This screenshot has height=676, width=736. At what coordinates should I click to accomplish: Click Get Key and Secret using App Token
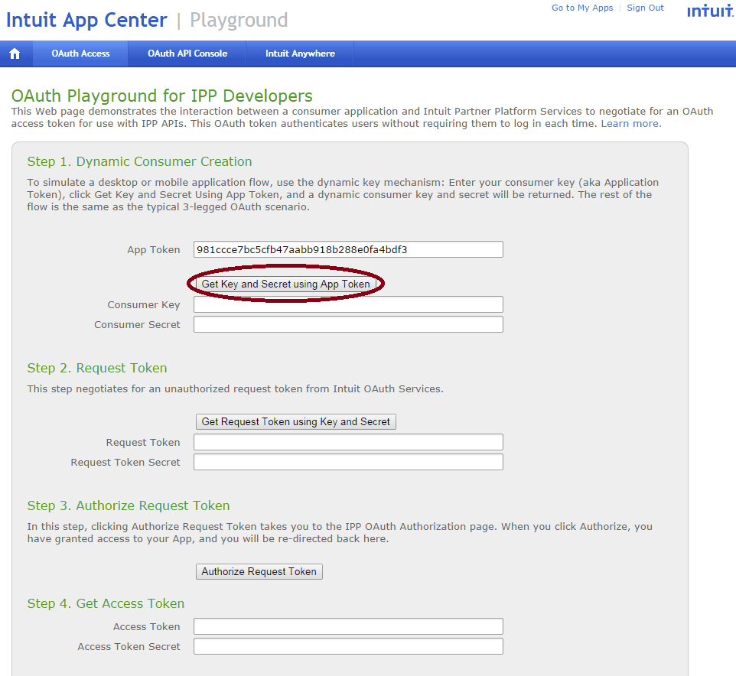(286, 284)
